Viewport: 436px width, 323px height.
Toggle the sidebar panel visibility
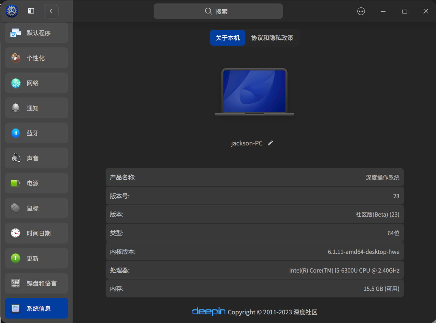(x=31, y=11)
